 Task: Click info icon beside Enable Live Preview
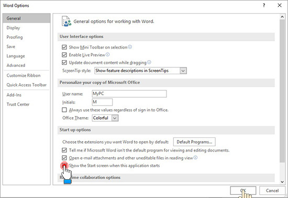tap(108, 54)
